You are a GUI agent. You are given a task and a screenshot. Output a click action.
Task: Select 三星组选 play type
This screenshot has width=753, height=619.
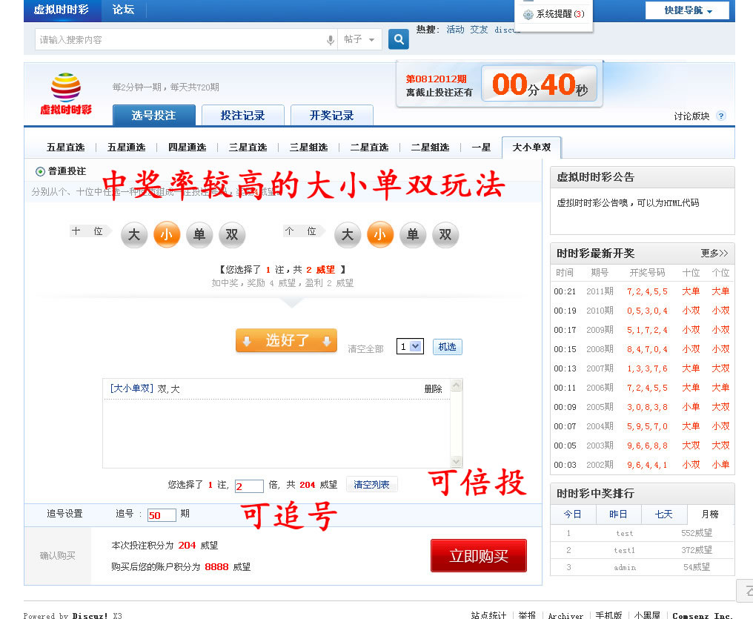pos(309,148)
